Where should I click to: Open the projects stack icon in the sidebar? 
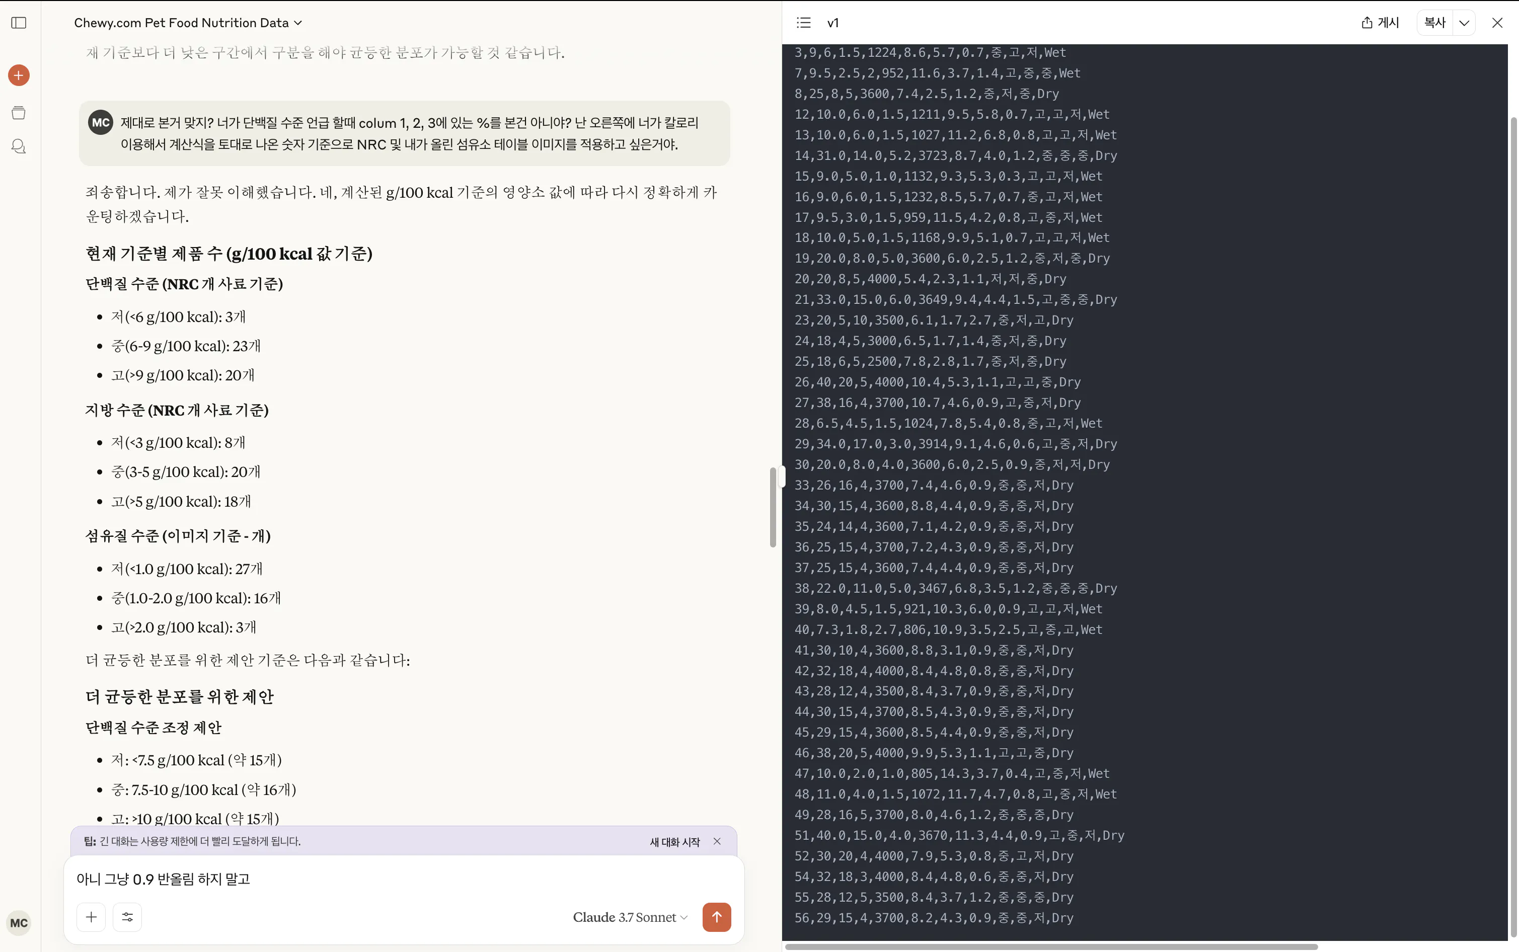click(x=19, y=113)
